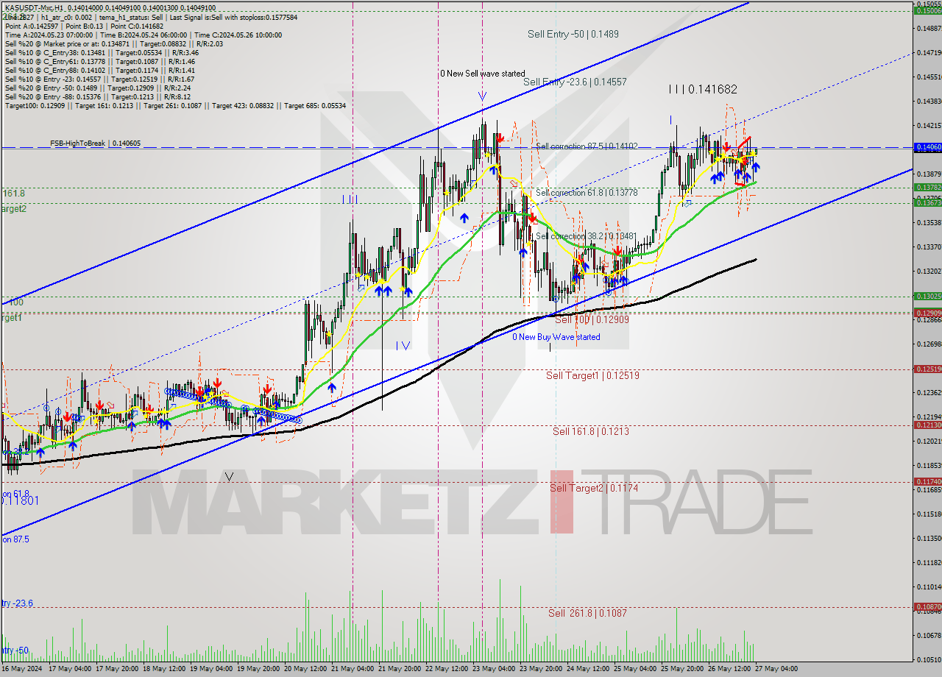This screenshot has width=942, height=677.
Task: Click the '27 May 04:00' time axis label
Action: [776, 669]
